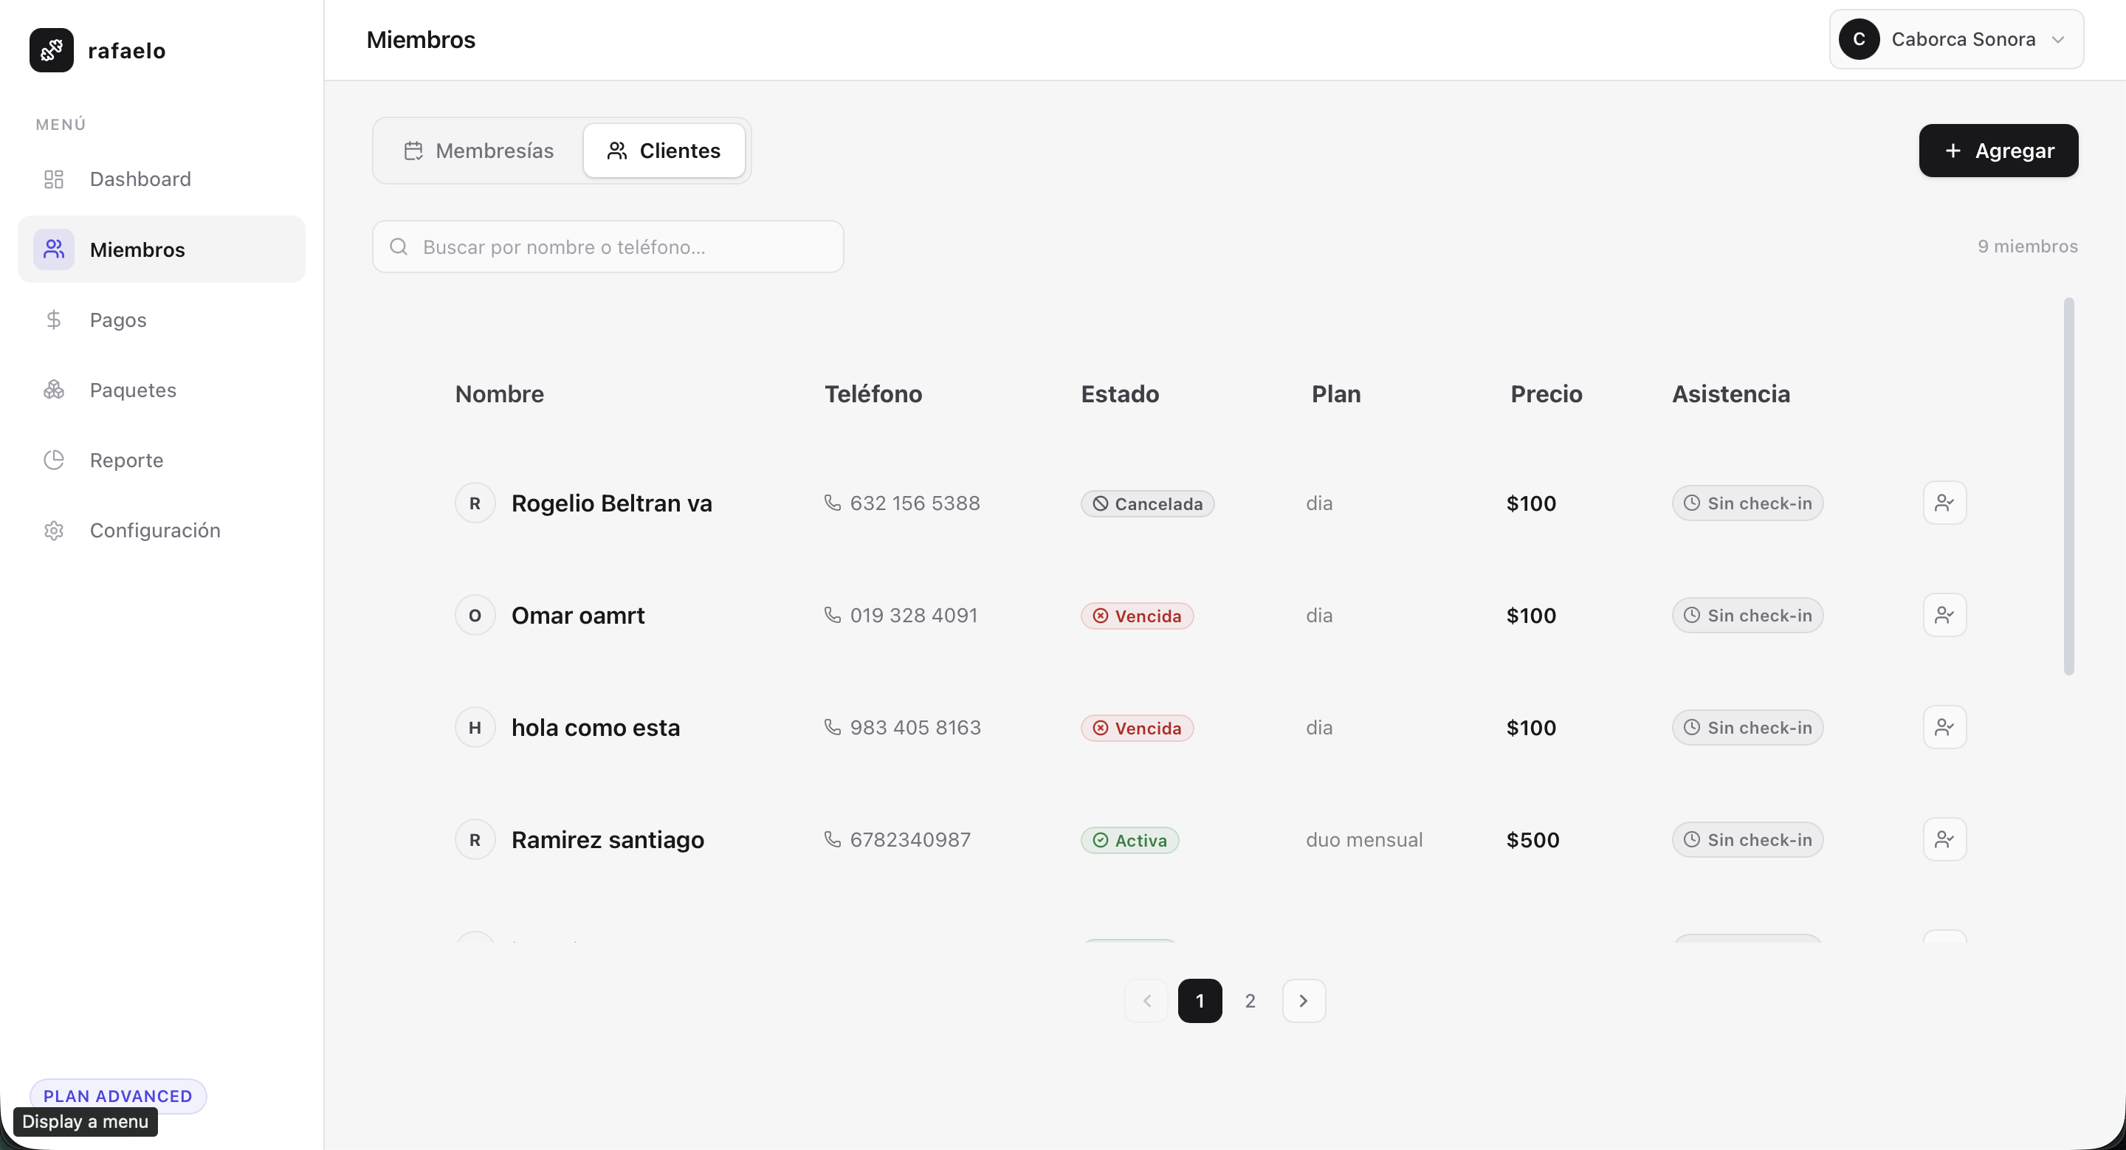Open the Paquetes sidebar section
This screenshot has width=2126, height=1150.
click(161, 390)
